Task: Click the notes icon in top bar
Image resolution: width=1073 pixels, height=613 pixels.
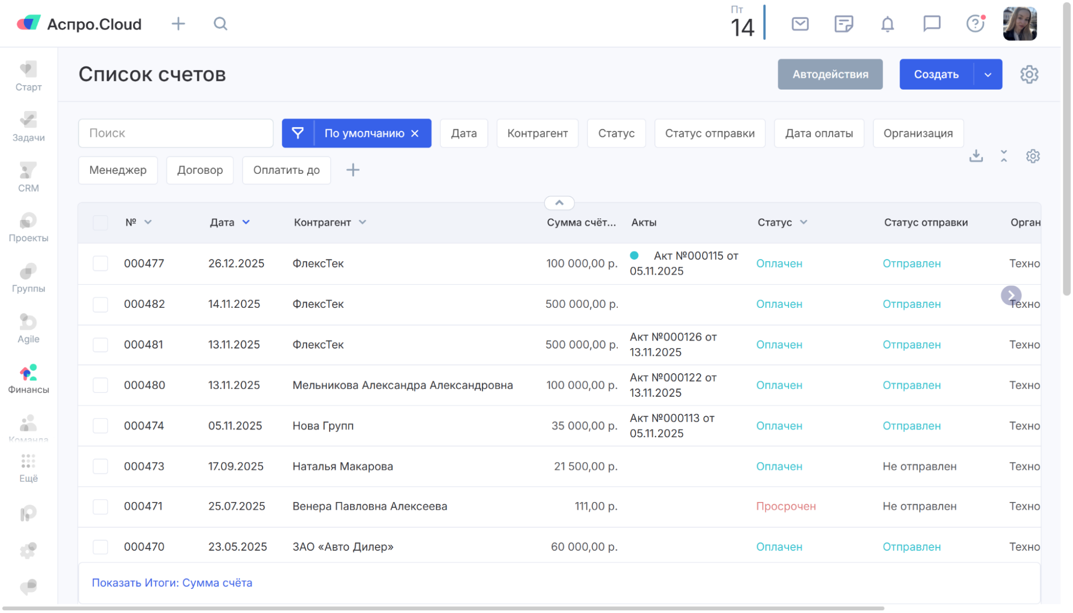Action: point(843,24)
